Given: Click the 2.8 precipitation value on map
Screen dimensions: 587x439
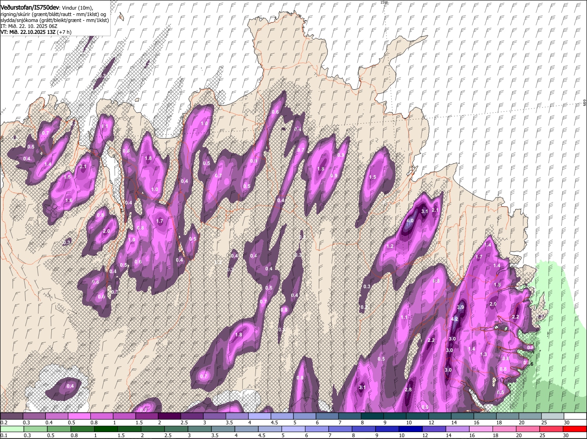Looking at the screenshot, I should tap(408, 390).
